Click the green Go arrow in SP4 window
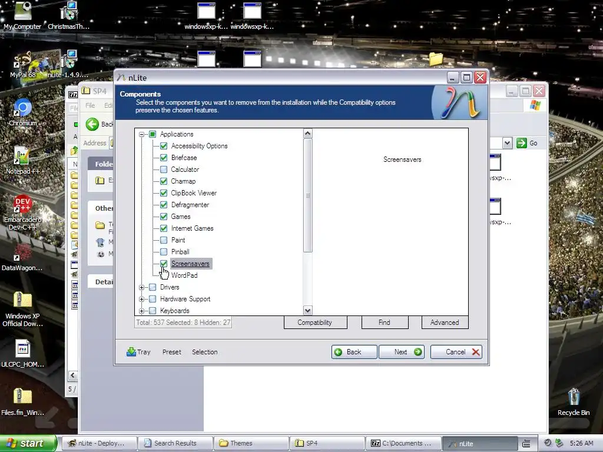 point(522,143)
